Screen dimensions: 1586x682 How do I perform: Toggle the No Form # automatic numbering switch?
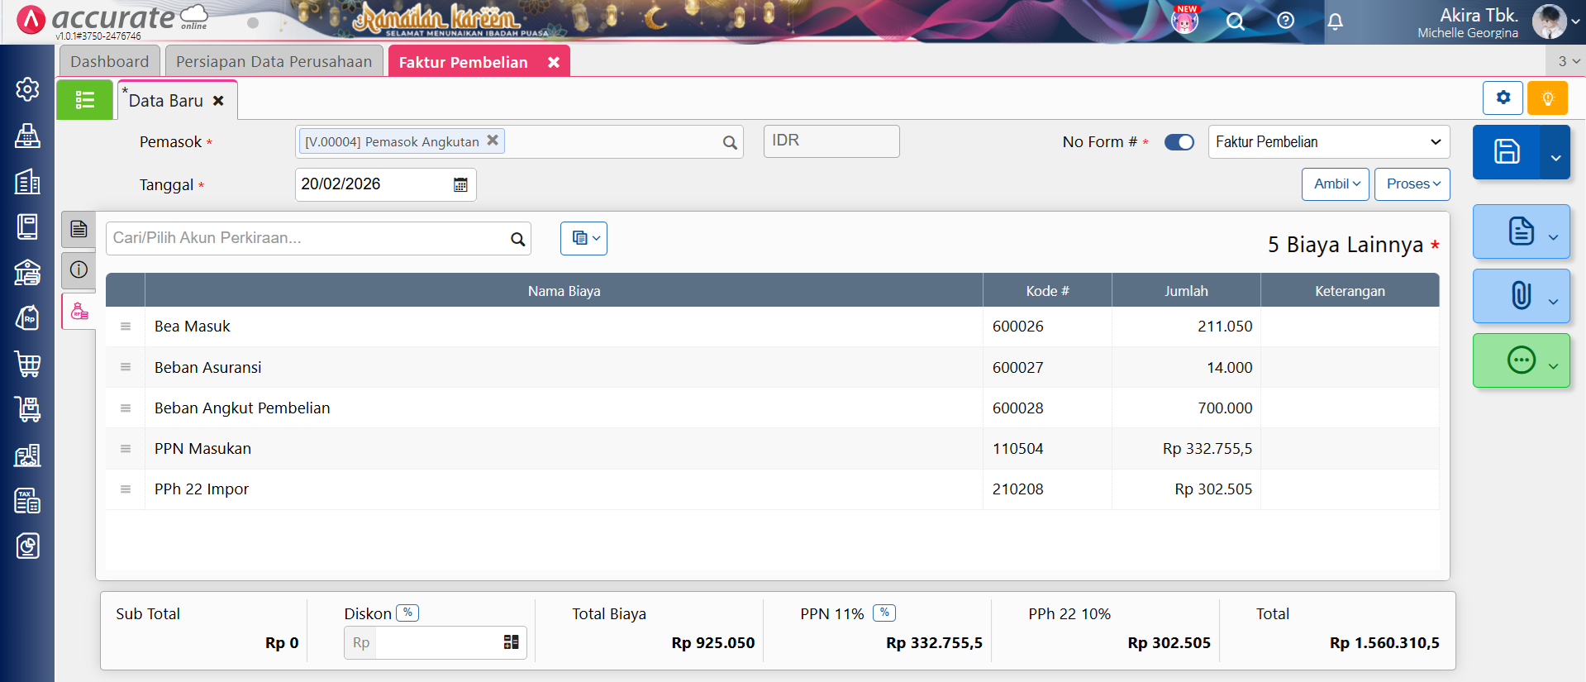1179,142
